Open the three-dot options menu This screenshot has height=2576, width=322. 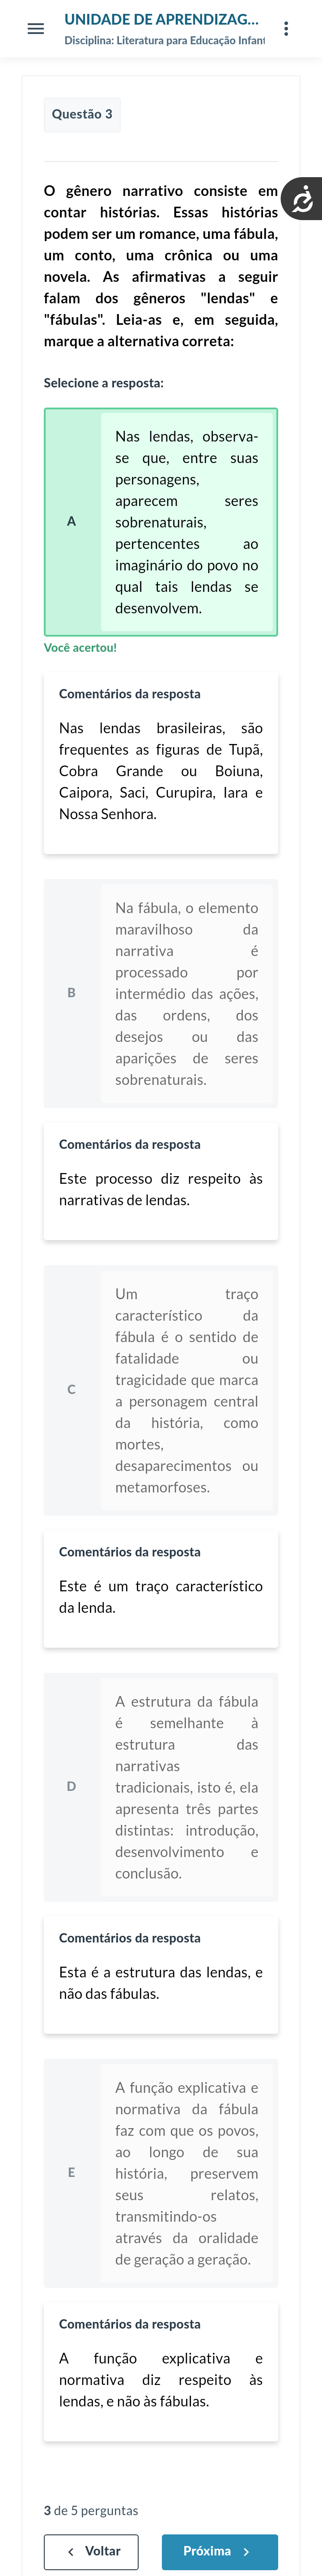[x=286, y=29]
